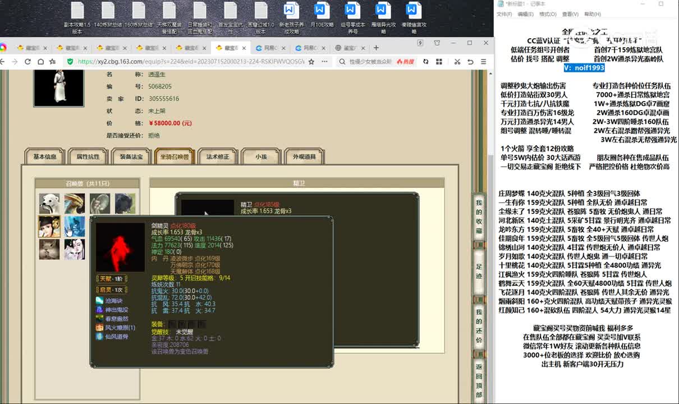The width and height of the screenshot is (679, 404).
Task: Click the 热搜 hot search label
Action: [x=405, y=61]
